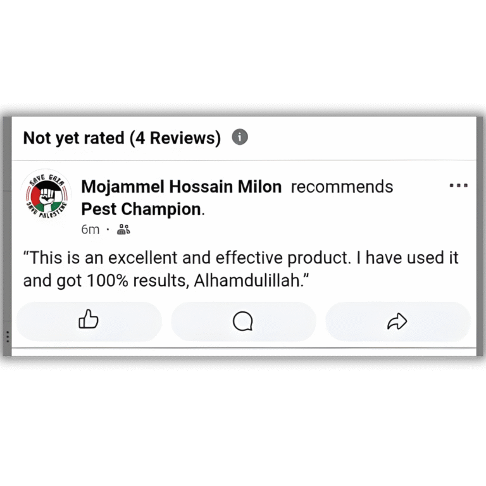This screenshot has height=486, width=486.
Task: Click the word 'Alhamdulillah' in the review
Action: (247, 280)
